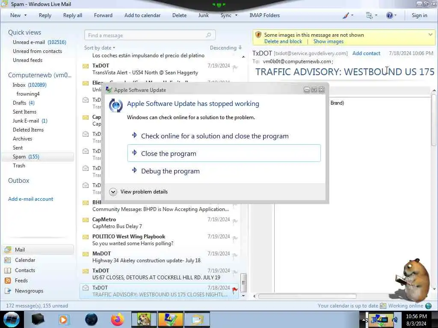Click the calendar status bar icon
Viewport: 438px width, 328px height.
pyautogui.click(x=383, y=306)
